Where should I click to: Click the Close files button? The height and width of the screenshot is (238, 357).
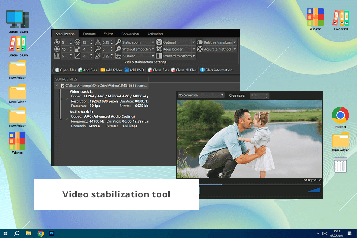pos(158,70)
